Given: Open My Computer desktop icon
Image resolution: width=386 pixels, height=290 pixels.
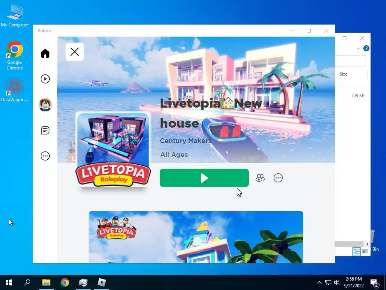Looking at the screenshot, I should click(15, 16).
